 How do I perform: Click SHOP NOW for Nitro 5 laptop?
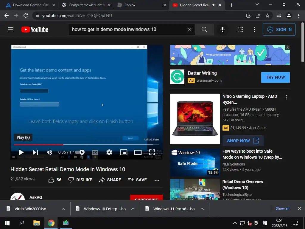243,141
